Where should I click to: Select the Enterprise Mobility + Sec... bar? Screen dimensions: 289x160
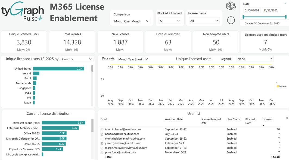click(x=60, y=128)
